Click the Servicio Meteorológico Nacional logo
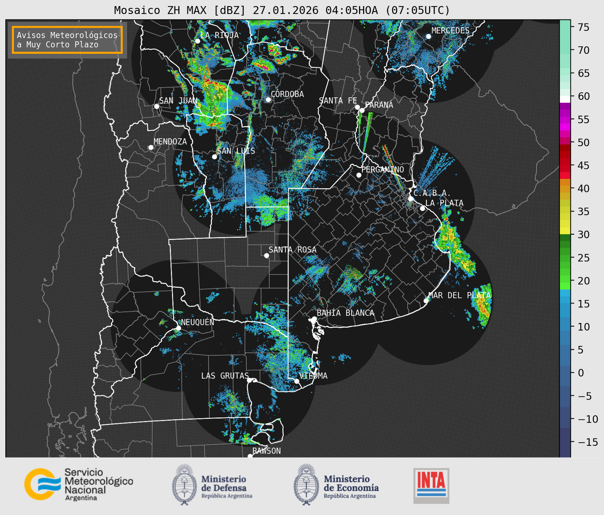Viewport: 604px width, 515px height. tap(78, 484)
